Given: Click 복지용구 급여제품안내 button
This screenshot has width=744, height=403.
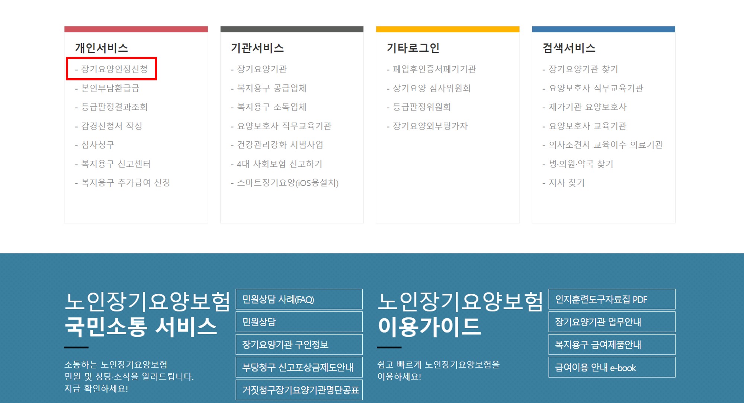Looking at the screenshot, I should coord(612,345).
